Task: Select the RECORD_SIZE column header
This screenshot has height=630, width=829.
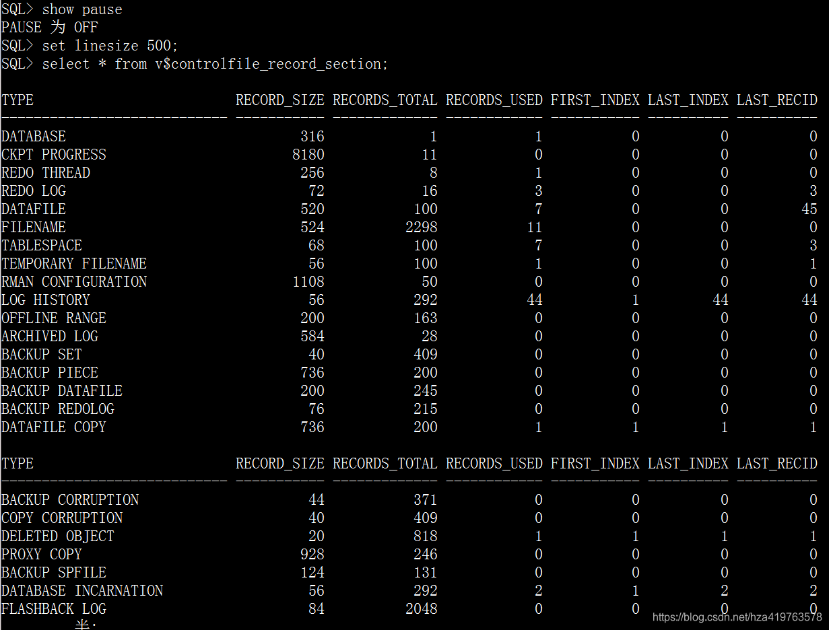Action: click(x=280, y=100)
